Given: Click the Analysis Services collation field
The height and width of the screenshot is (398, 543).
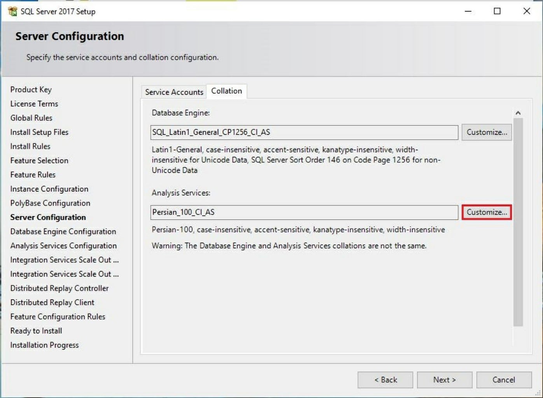Looking at the screenshot, I should [304, 212].
